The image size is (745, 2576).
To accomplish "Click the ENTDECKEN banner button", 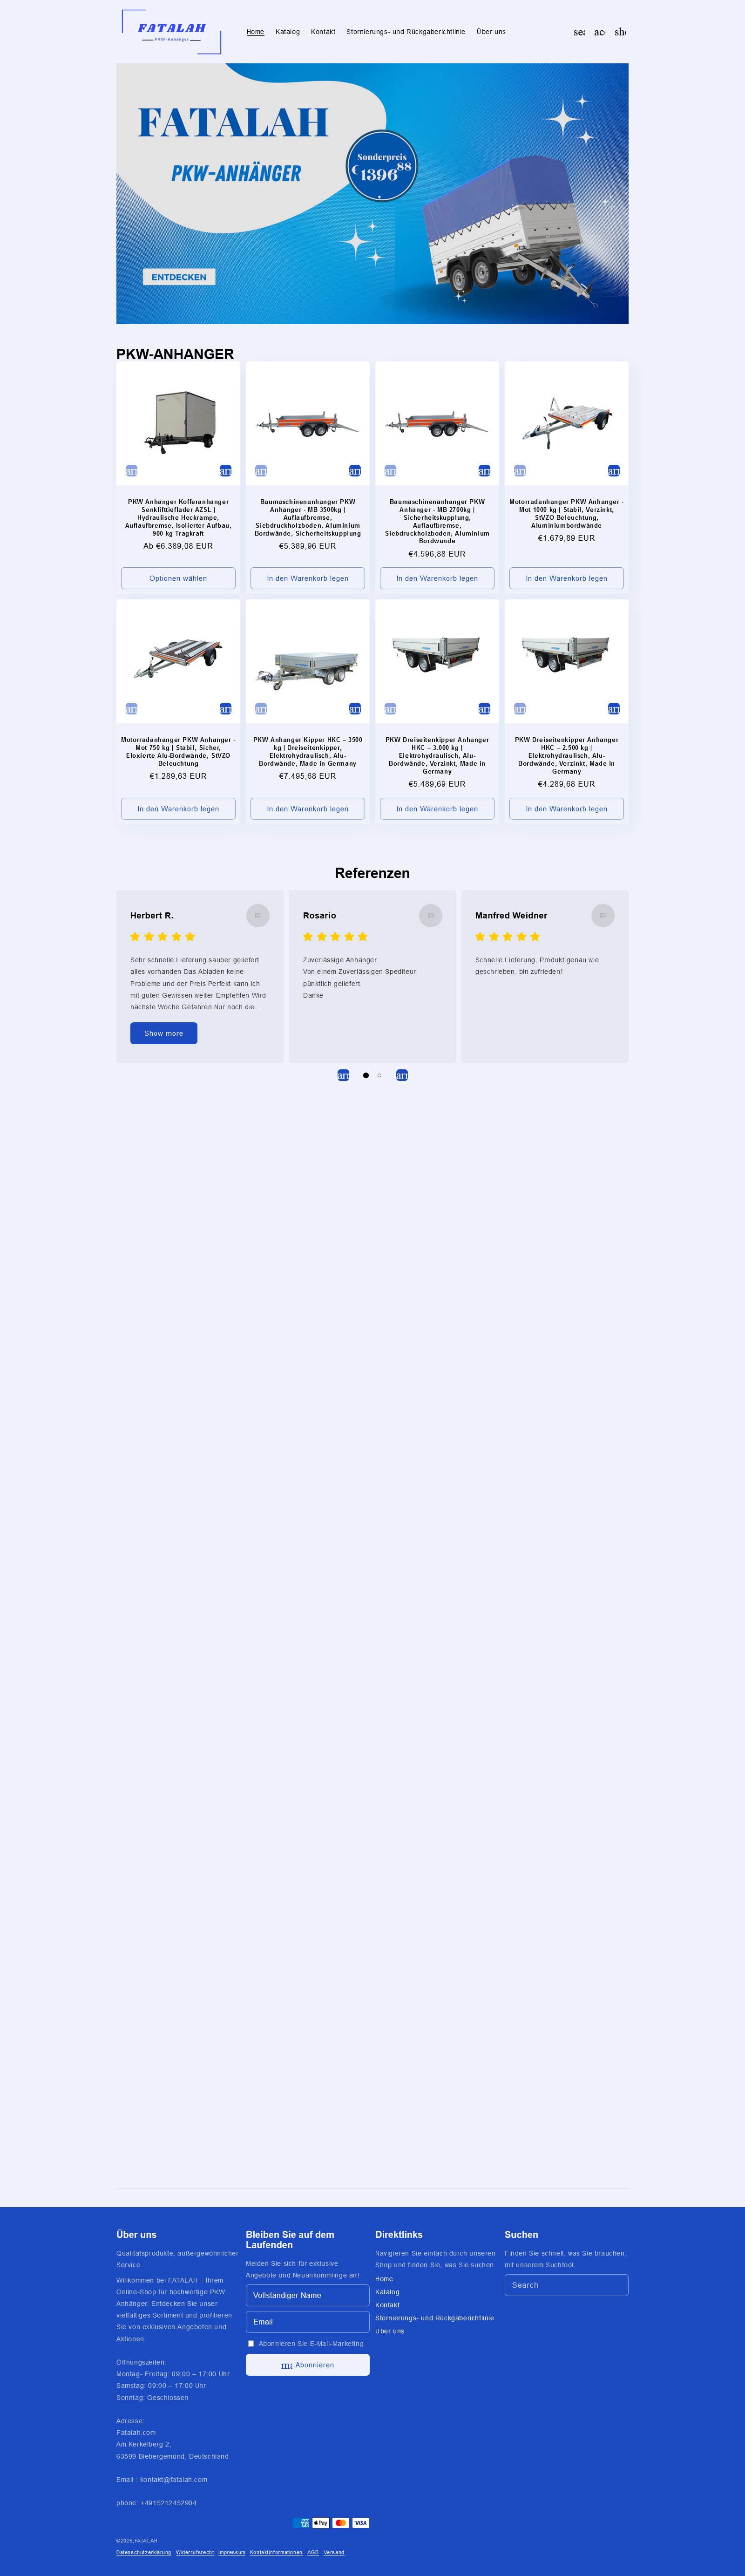I will [179, 277].
